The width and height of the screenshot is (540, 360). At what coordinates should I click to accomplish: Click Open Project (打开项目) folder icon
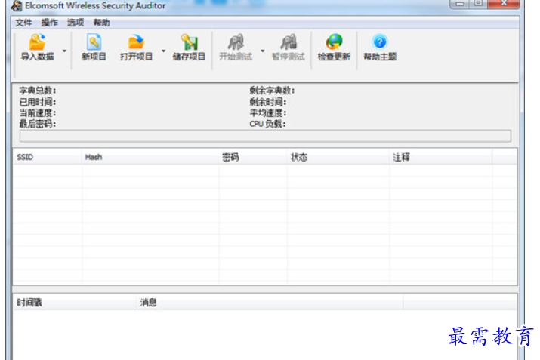point(136,42)
